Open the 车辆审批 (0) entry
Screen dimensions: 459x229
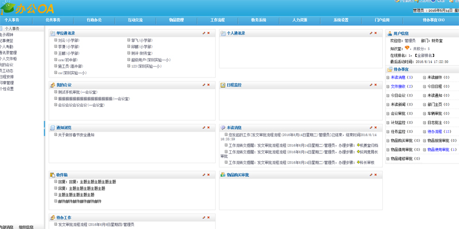(438, 114)
